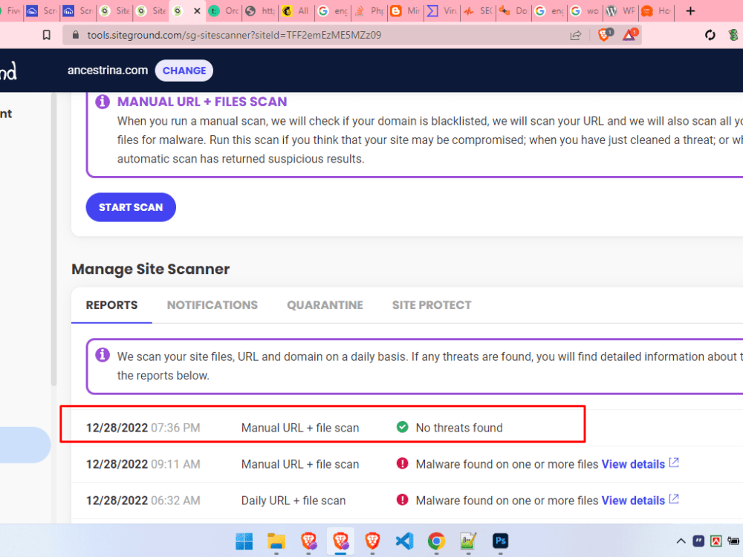Open a new browser tab with plus button
This screenshot has width=743, height=557.
[x=690, y=11]
